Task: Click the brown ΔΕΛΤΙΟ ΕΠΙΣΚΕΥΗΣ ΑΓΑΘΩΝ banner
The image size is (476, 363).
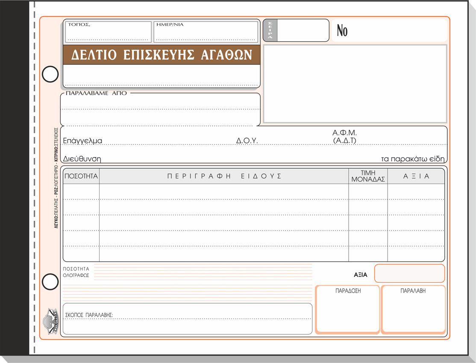Action: click(162, 55)
